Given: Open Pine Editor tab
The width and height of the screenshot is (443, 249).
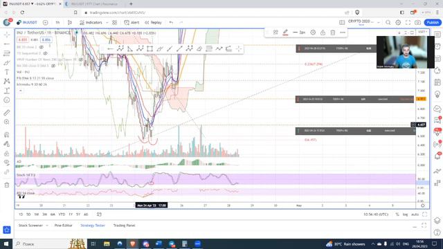Looking at the screenshot, I should (x=63, y=225).
